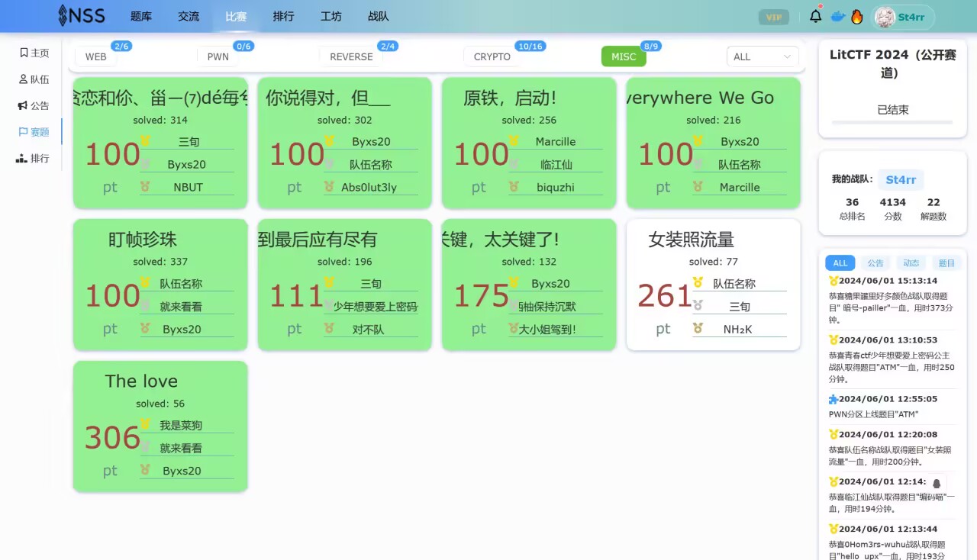Click the NSS logo
Screen dimensions: 977x560
coord(82,16)
